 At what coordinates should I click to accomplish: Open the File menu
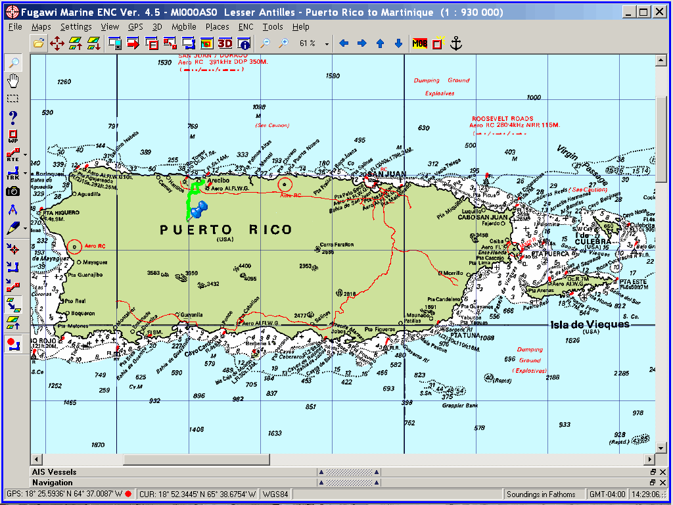15,26
